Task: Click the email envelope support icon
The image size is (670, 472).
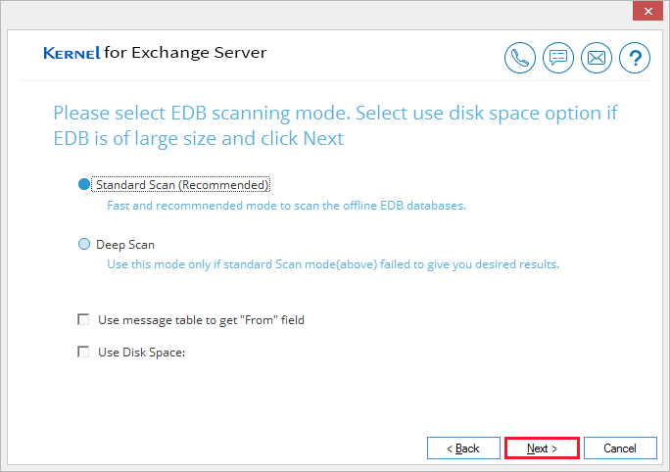Action: [x=597, y=58]
